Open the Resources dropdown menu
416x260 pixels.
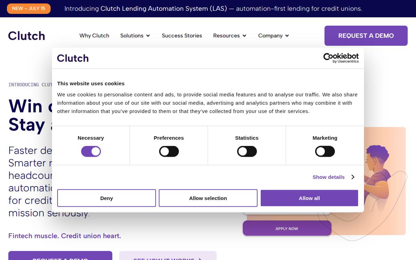(x=230, y=36)
